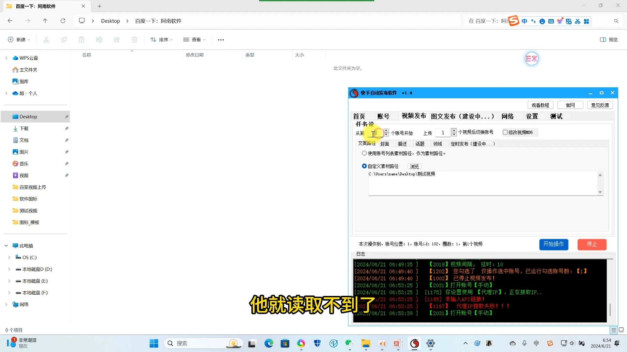The height and width of the screenshot is (352, 627).
Task: Click the Share icon in Explorer toolbar
Action: [117, 40]
